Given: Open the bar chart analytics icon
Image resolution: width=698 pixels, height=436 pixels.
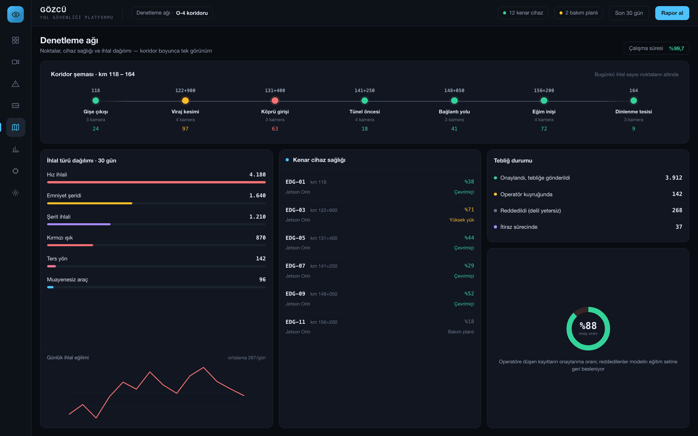Looking at the screenshot, I should pyautogui.click(x=15, y=149).
